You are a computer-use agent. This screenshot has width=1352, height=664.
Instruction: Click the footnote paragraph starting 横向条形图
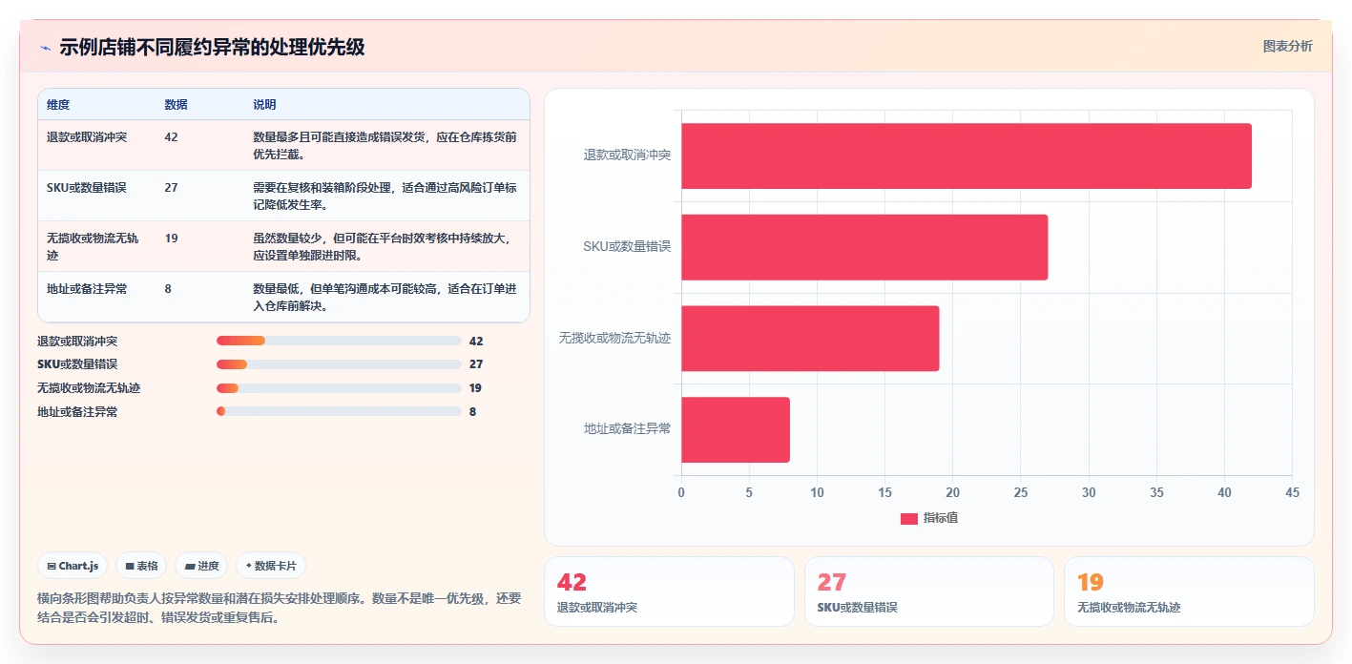[x=280, y=608]
